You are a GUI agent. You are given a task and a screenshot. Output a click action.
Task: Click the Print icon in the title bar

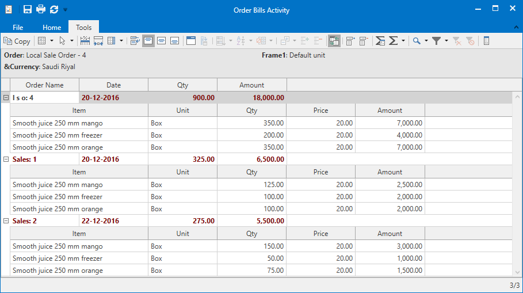pos(41,9)
